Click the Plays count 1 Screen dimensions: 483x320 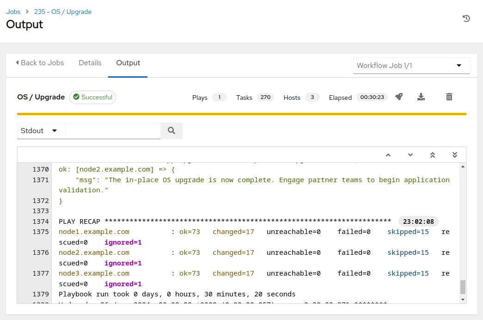[220, 97]
